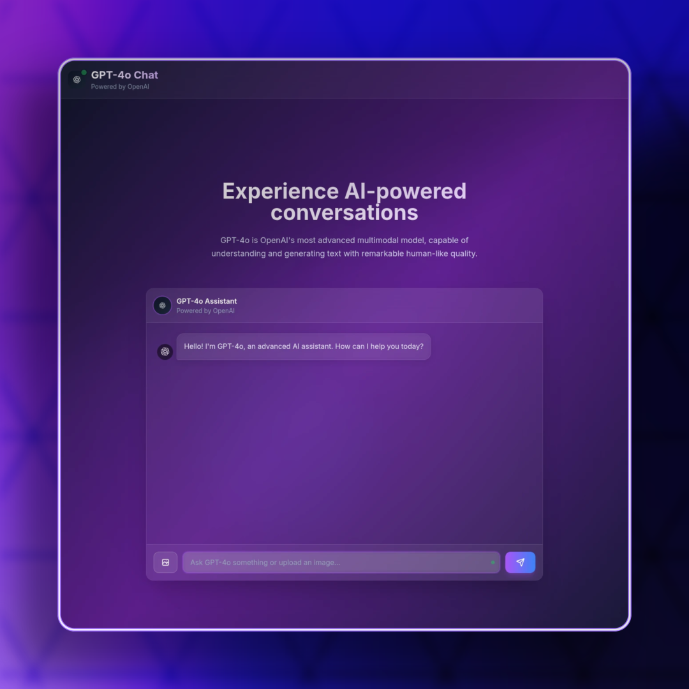Viewport: 689px width, 689px height.
Task: Click the OpenAI logo in the header
Action: pyautogui.click(x=77, y=79)
